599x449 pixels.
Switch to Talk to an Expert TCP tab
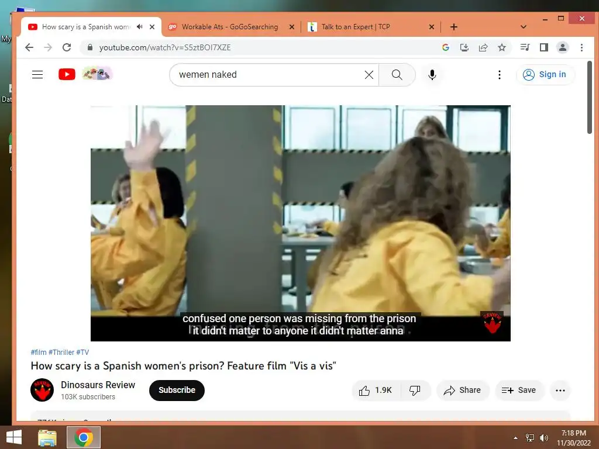tap(356, 27)
